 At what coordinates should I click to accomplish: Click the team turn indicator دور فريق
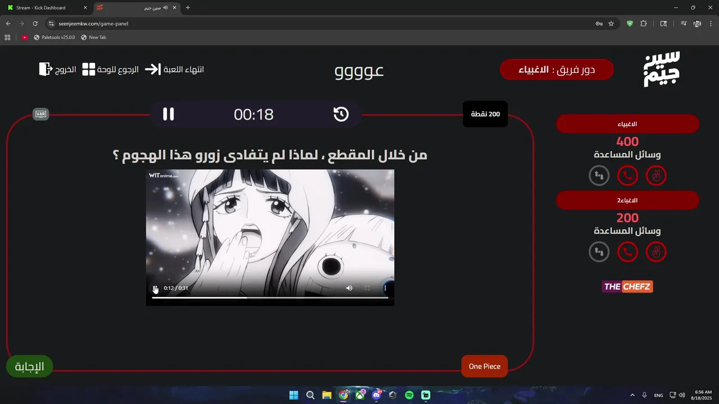coord(557,70)
